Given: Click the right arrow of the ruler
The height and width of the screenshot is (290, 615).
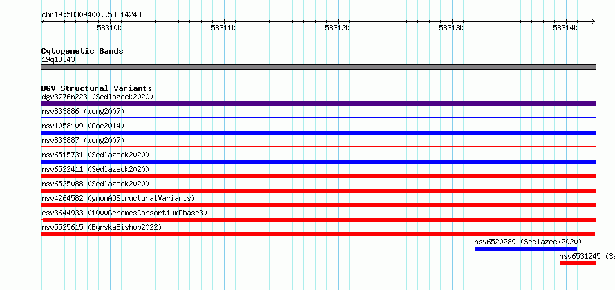Looking at the screenshot, I should (x=594, y=22).
